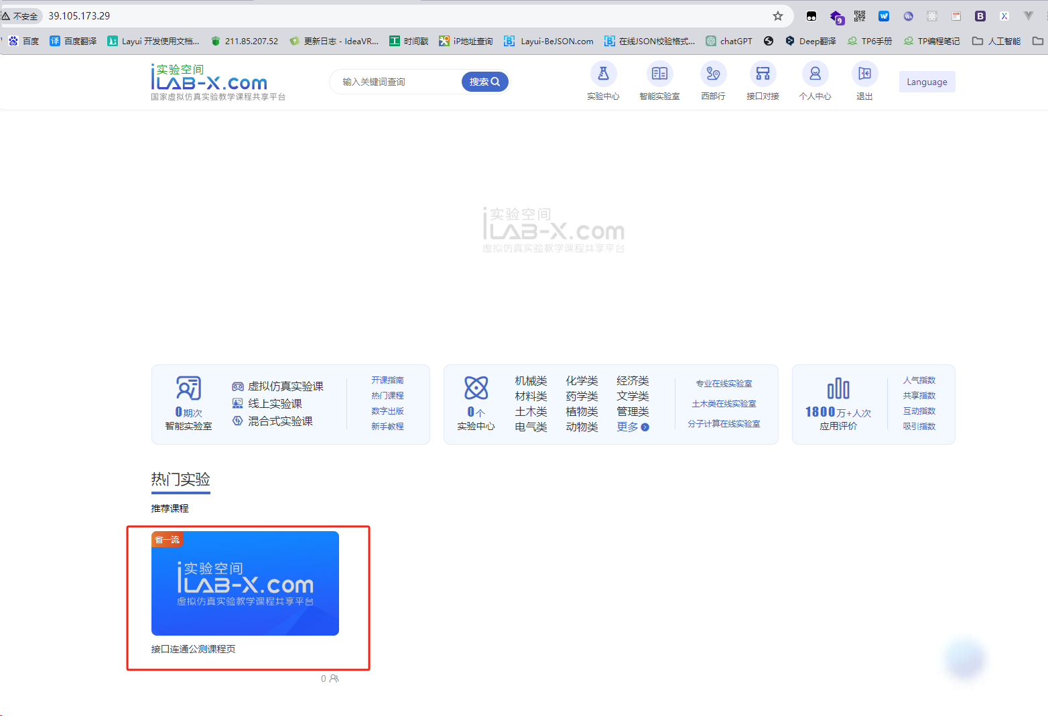Open the TP6手册 bookmark

tap(870, 41)
